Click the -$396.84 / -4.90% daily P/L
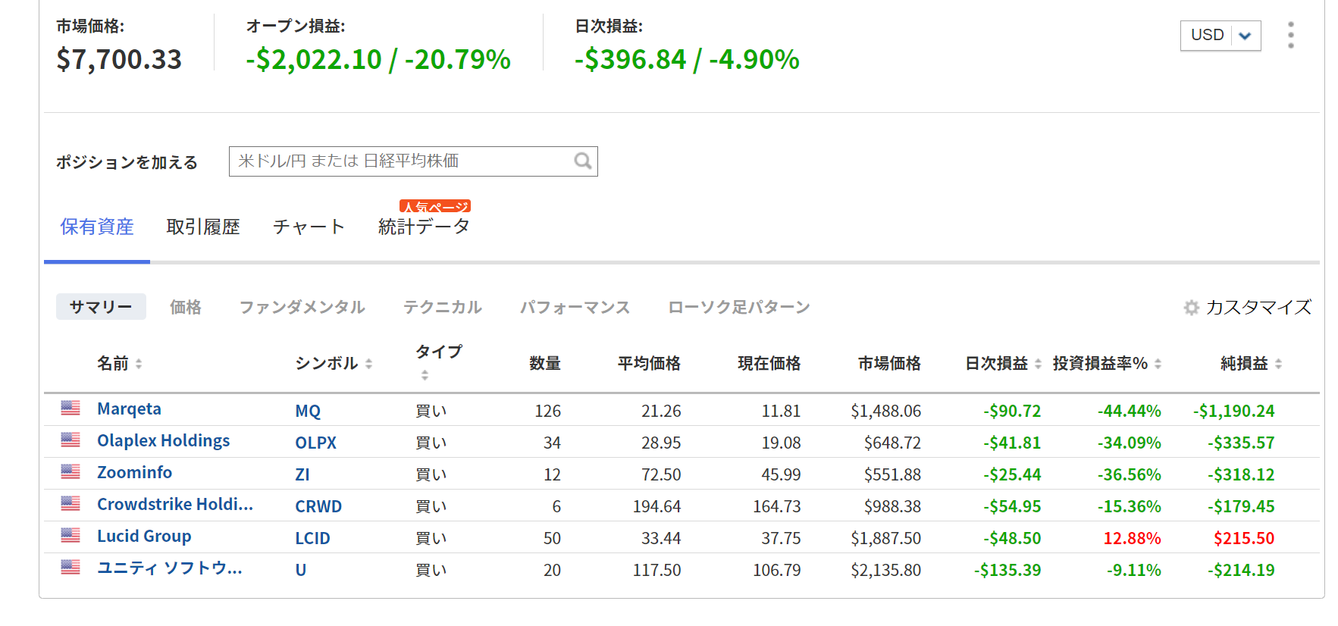 tap(687, 59)
